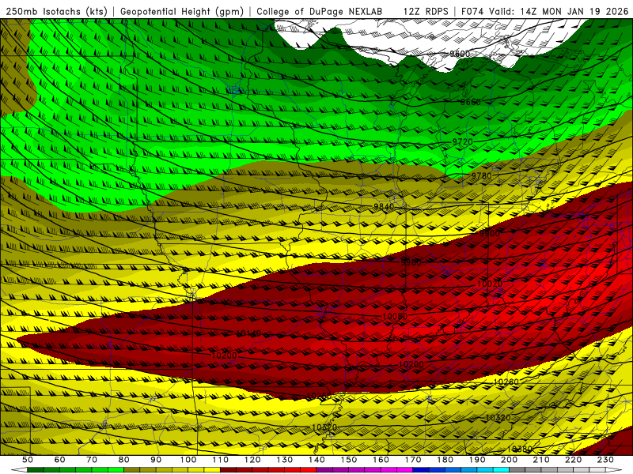
Task: Select the 10020 contour label
Action: click(490, 284)
